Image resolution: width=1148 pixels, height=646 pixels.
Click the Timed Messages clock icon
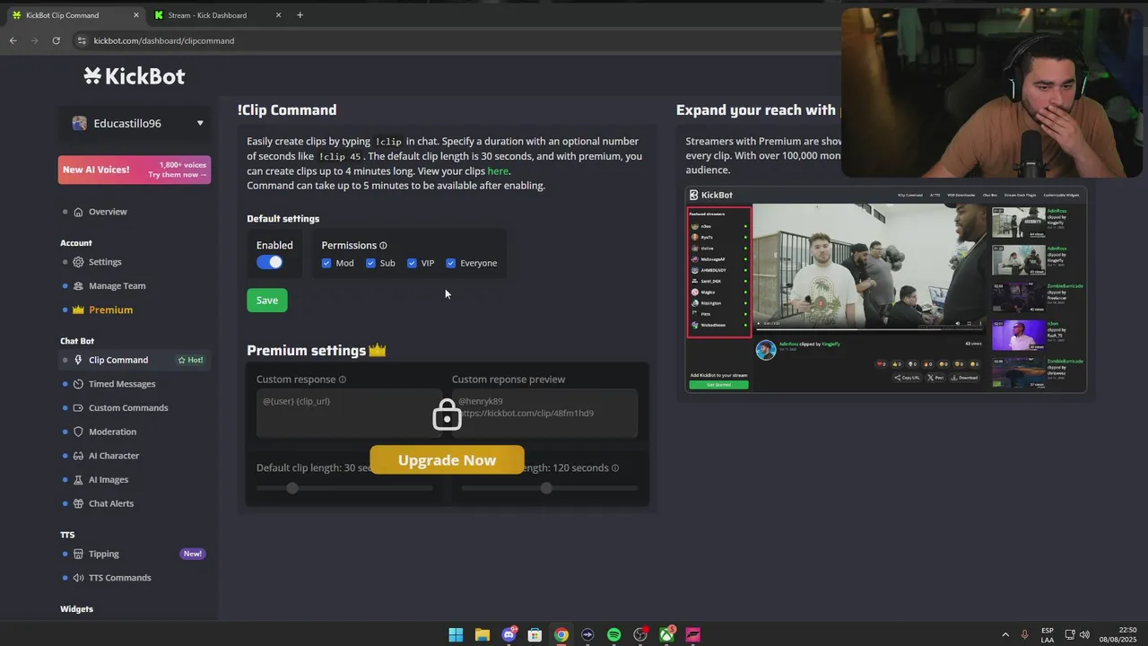(x=78, y=384)
